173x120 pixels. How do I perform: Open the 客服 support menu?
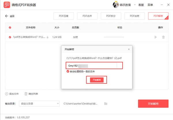coord(141,5)
